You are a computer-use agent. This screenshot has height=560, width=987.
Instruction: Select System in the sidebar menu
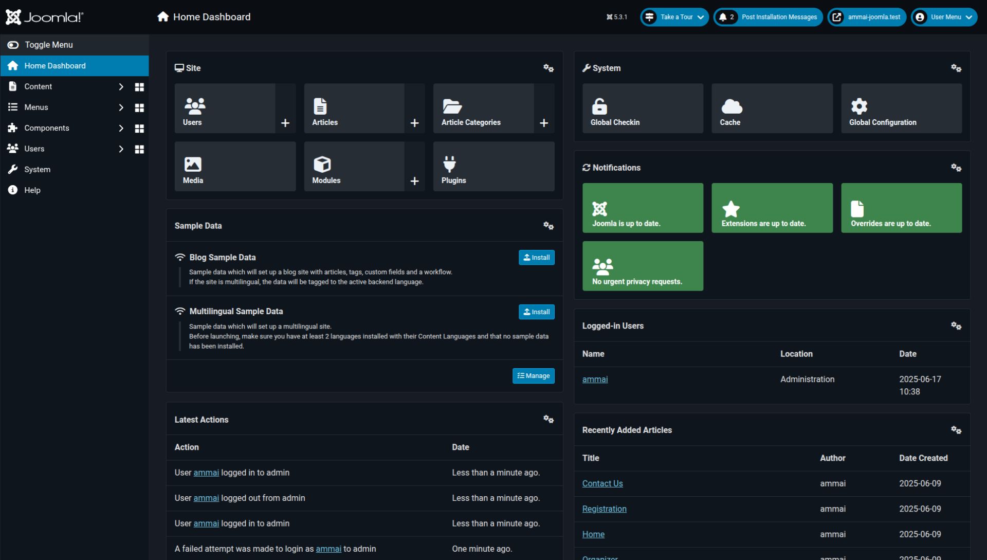coord(37,169)
